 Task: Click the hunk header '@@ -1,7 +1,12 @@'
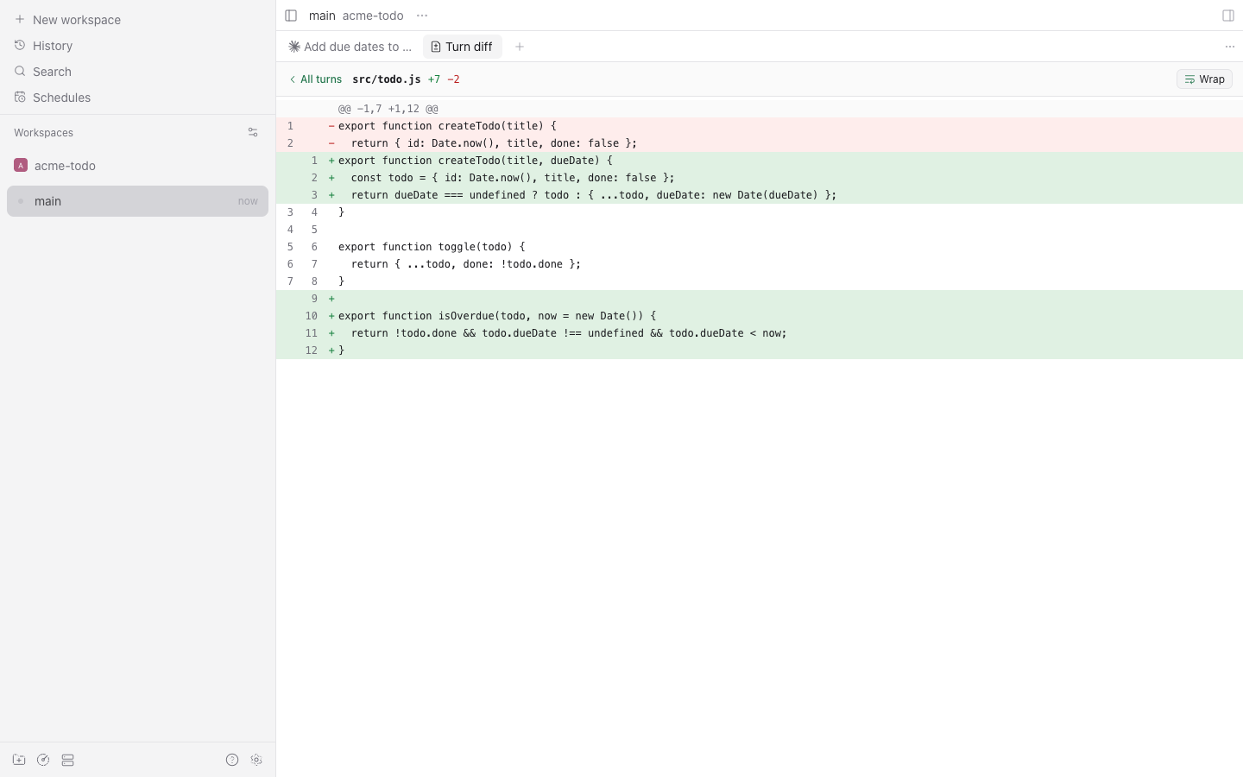[x=388, y=109]
